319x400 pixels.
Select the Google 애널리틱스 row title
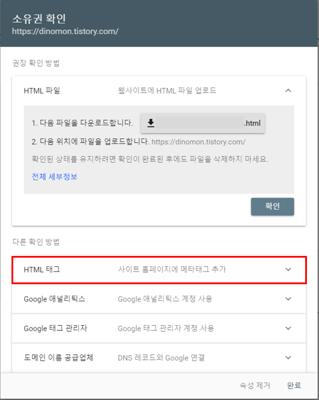55,299
